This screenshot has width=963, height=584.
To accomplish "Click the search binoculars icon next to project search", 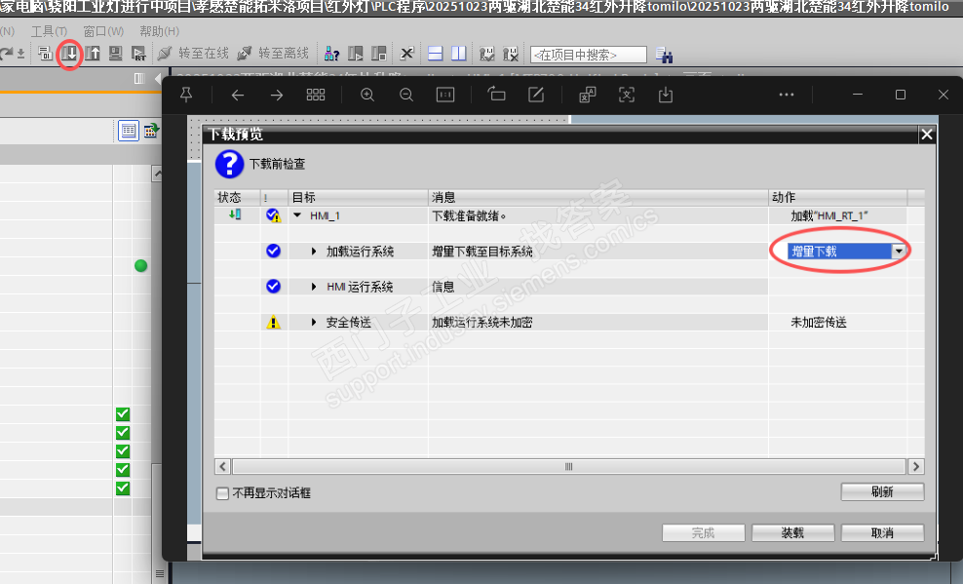I will tap(664, 55).
